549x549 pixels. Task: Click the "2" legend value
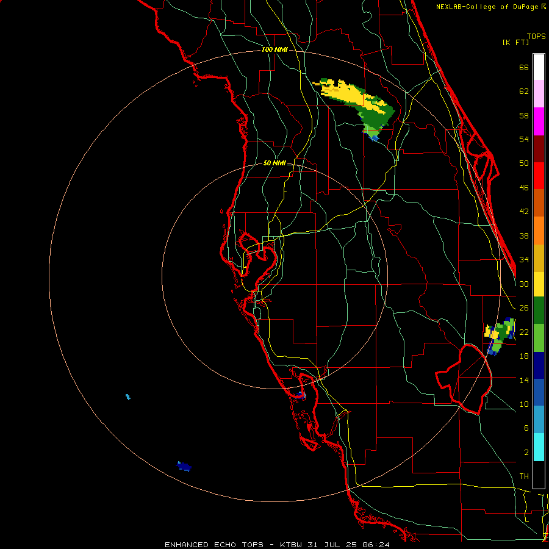click(526, 453)
